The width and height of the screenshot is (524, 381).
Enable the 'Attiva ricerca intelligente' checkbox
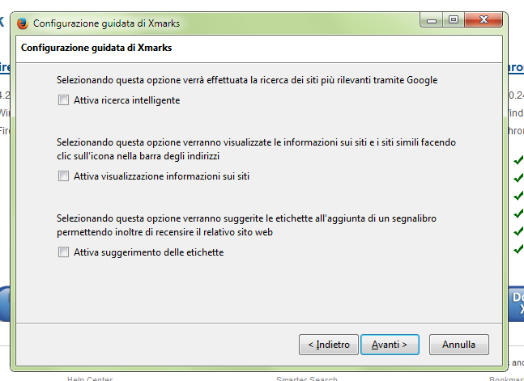[63, 101]
